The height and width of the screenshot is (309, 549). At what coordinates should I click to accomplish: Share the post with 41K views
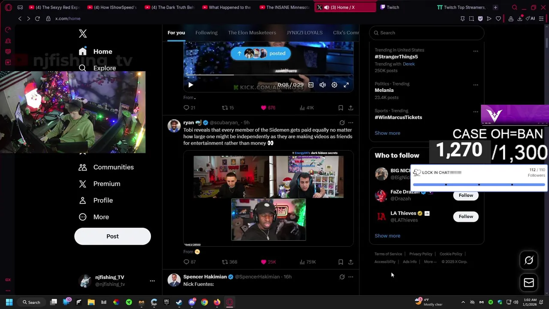tap(350, 108)
